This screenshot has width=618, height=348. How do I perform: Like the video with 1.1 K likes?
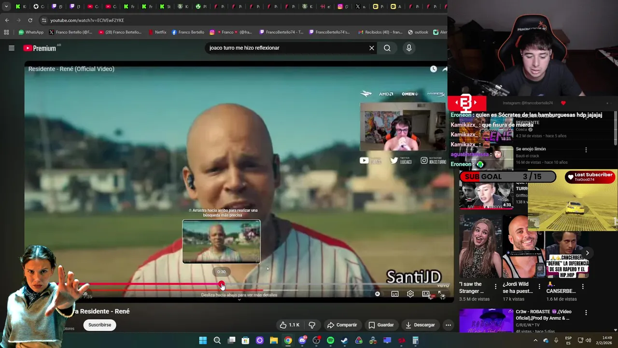[289, 325]
